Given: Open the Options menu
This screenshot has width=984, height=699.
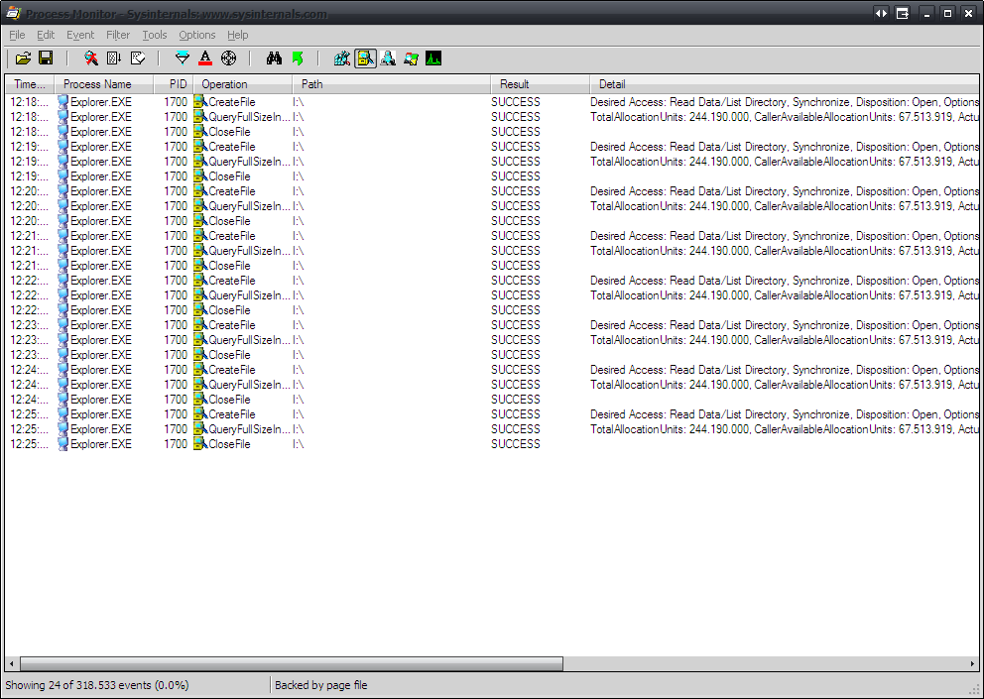Looking at the screenshot, I should point(197,35).
